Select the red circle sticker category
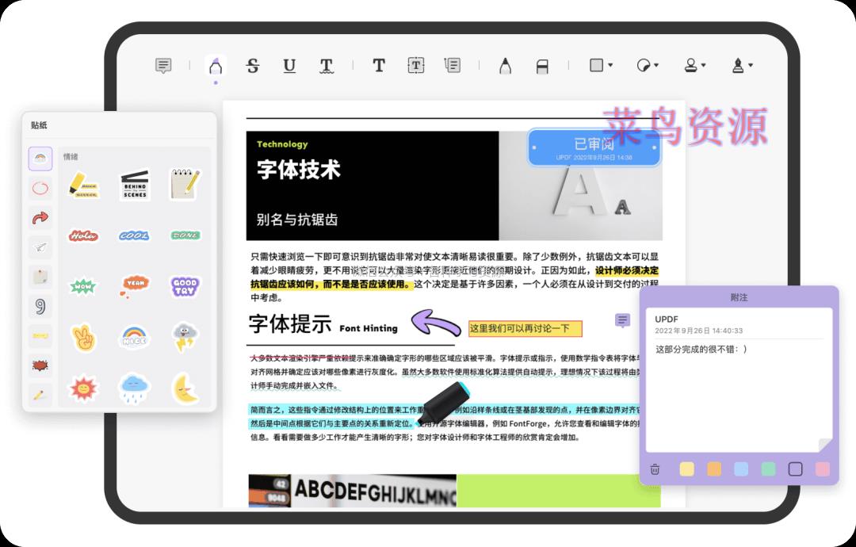 [40, 189]
